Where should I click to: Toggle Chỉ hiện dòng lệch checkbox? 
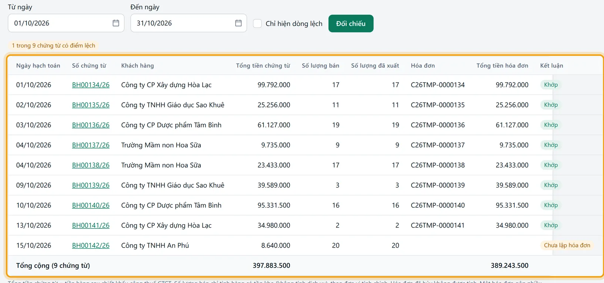pos(257,23)
